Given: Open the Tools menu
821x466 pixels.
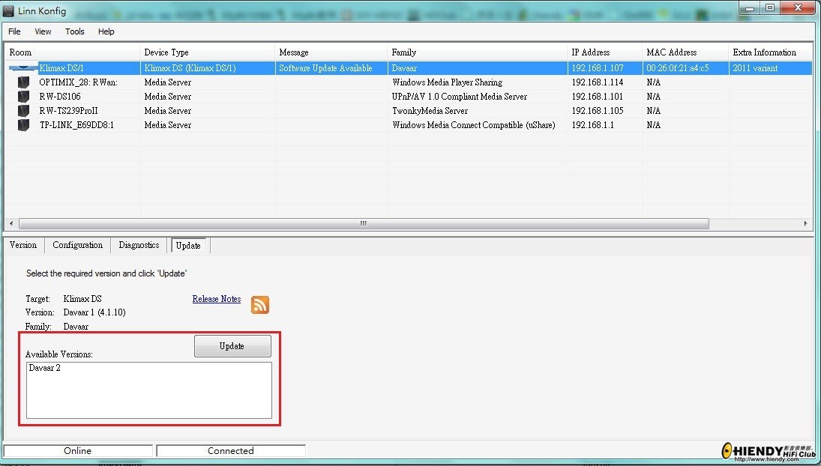Looking at the screenshot, I should 74,31.
